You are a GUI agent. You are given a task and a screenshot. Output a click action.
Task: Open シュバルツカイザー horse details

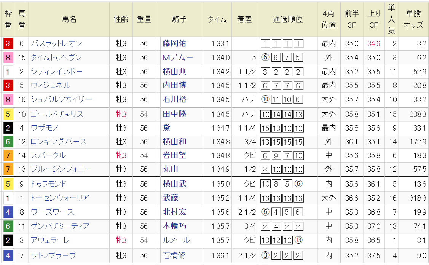(61, 100)
